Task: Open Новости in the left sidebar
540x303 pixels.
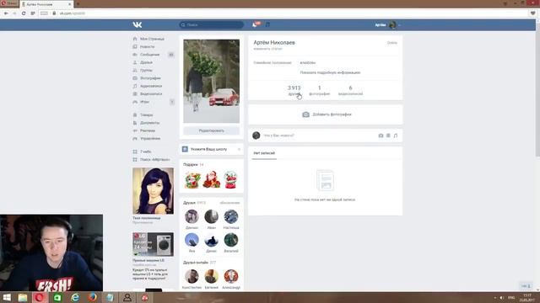Action: 147,47
